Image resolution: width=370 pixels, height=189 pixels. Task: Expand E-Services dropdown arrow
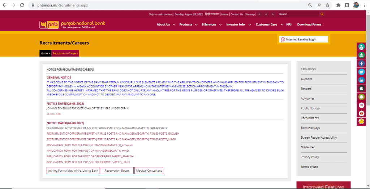220,25
